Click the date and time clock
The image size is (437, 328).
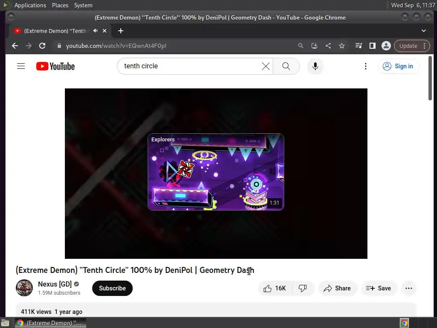pyautogui.click(x=413, y=5)
